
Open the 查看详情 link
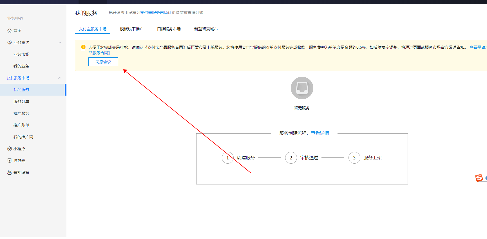click(x=320, y=133)
